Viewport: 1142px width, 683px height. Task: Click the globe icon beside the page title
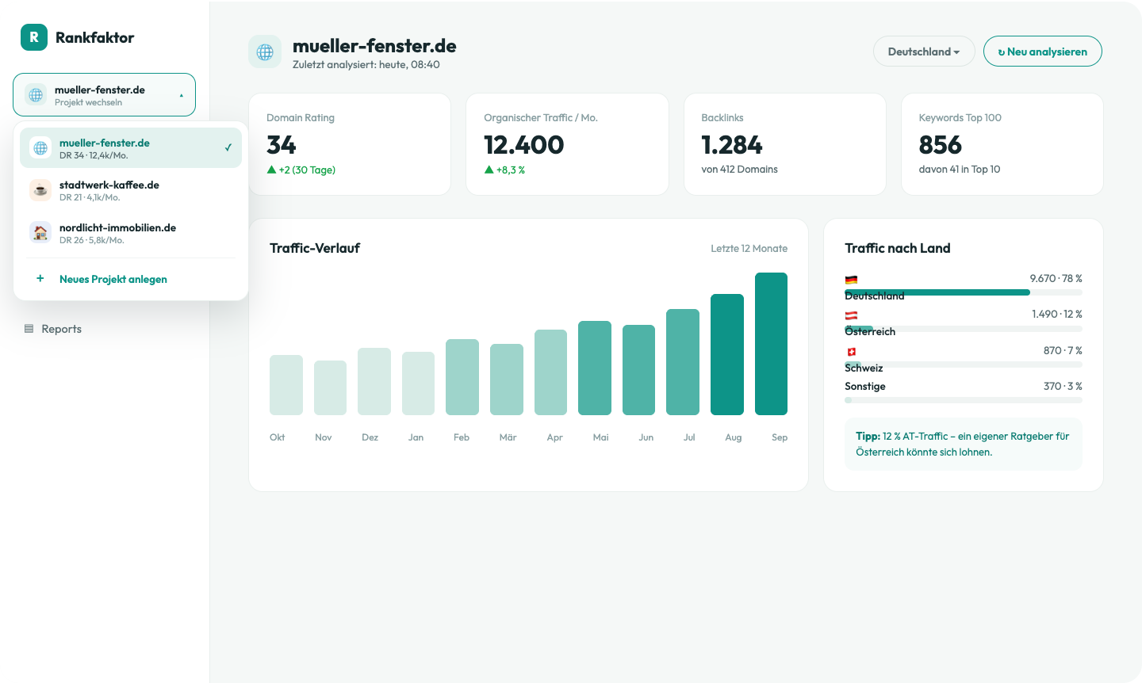(x=265, y=52)
